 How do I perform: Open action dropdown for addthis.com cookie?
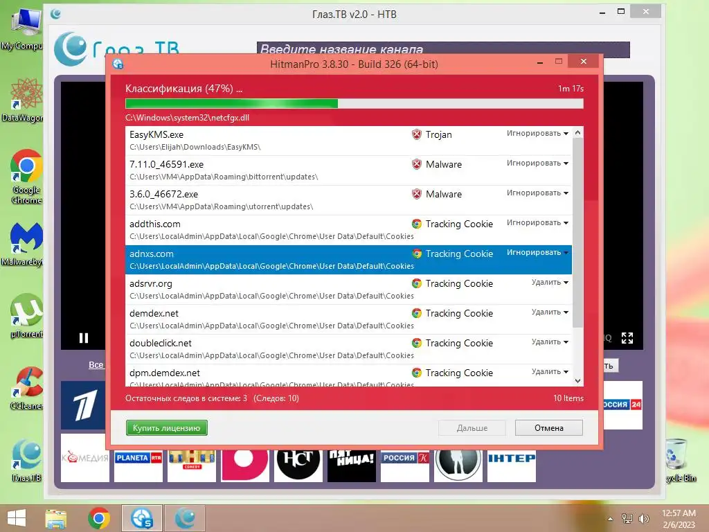[x=537, y=223]
